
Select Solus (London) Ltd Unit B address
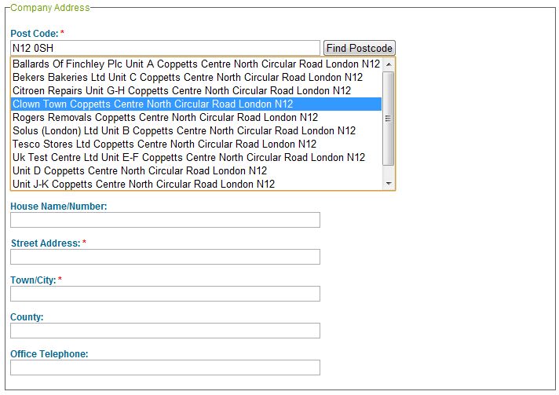(196, 130)
